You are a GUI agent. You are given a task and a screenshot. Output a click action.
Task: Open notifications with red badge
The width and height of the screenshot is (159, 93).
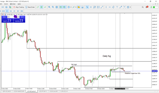(147, 7)
